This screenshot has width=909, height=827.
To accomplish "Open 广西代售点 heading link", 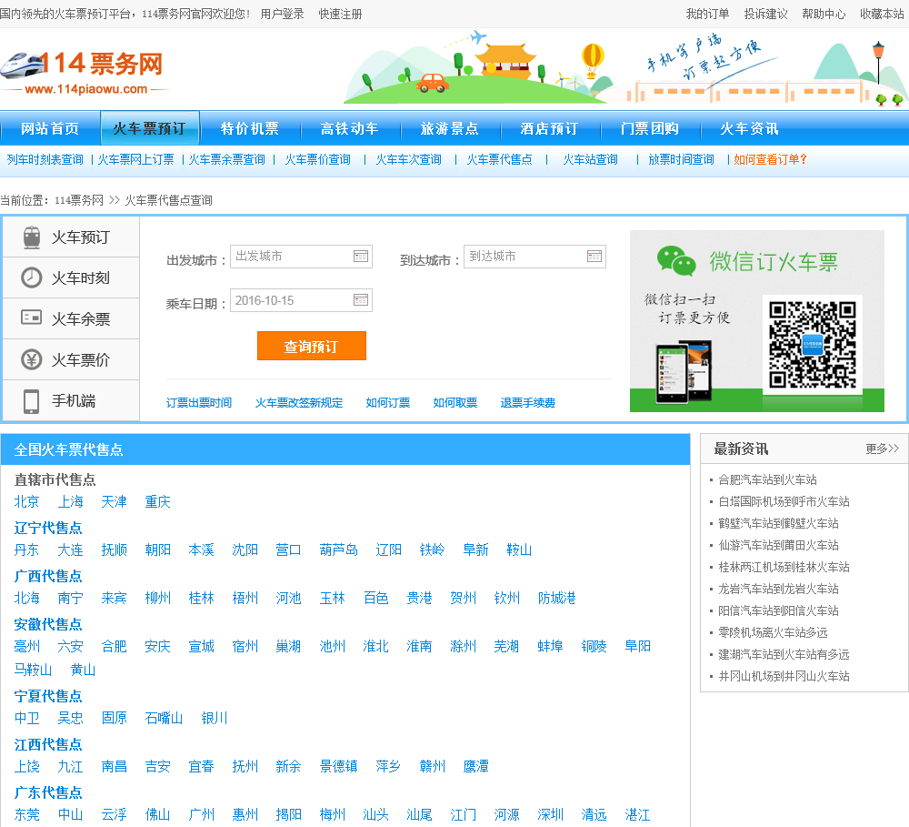I will click(x=48, y=576).
